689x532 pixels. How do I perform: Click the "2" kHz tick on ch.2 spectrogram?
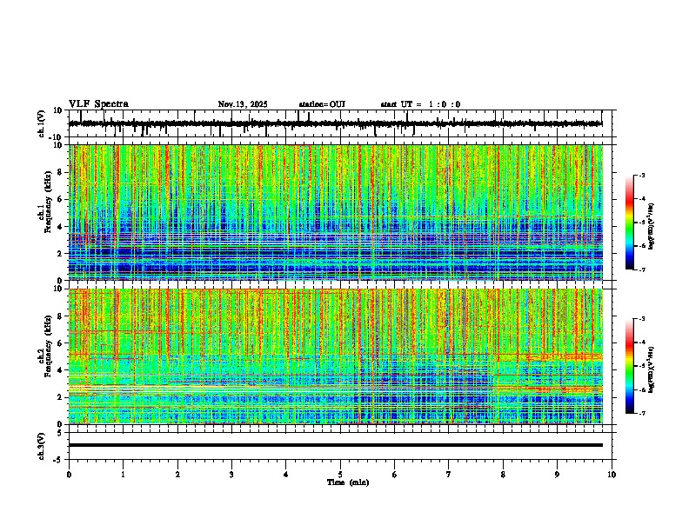click(61, 397)
